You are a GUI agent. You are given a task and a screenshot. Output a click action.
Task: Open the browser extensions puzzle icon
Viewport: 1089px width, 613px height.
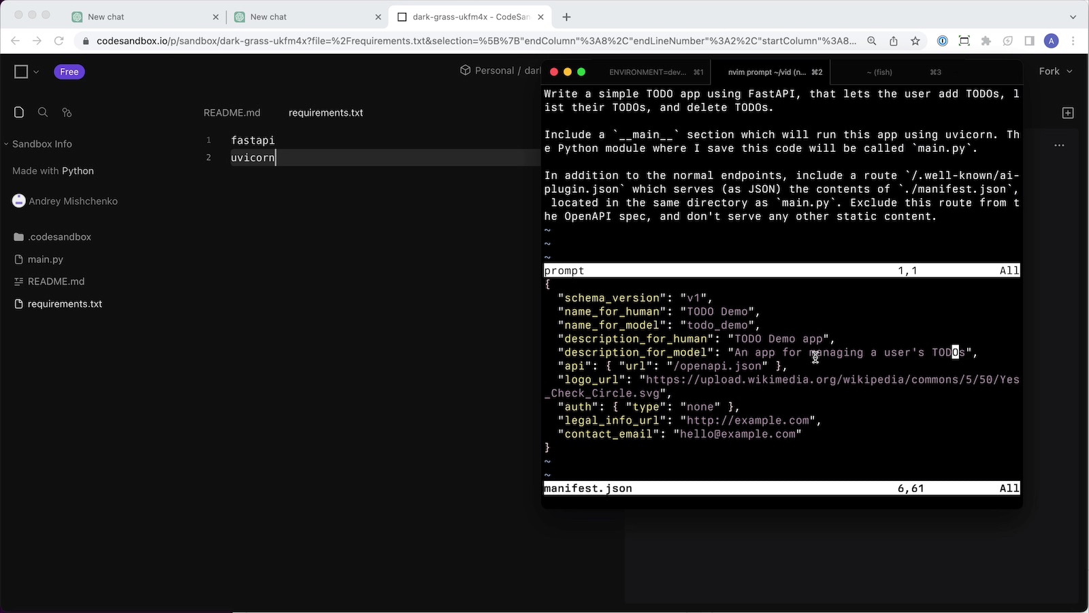coord(986,41)
